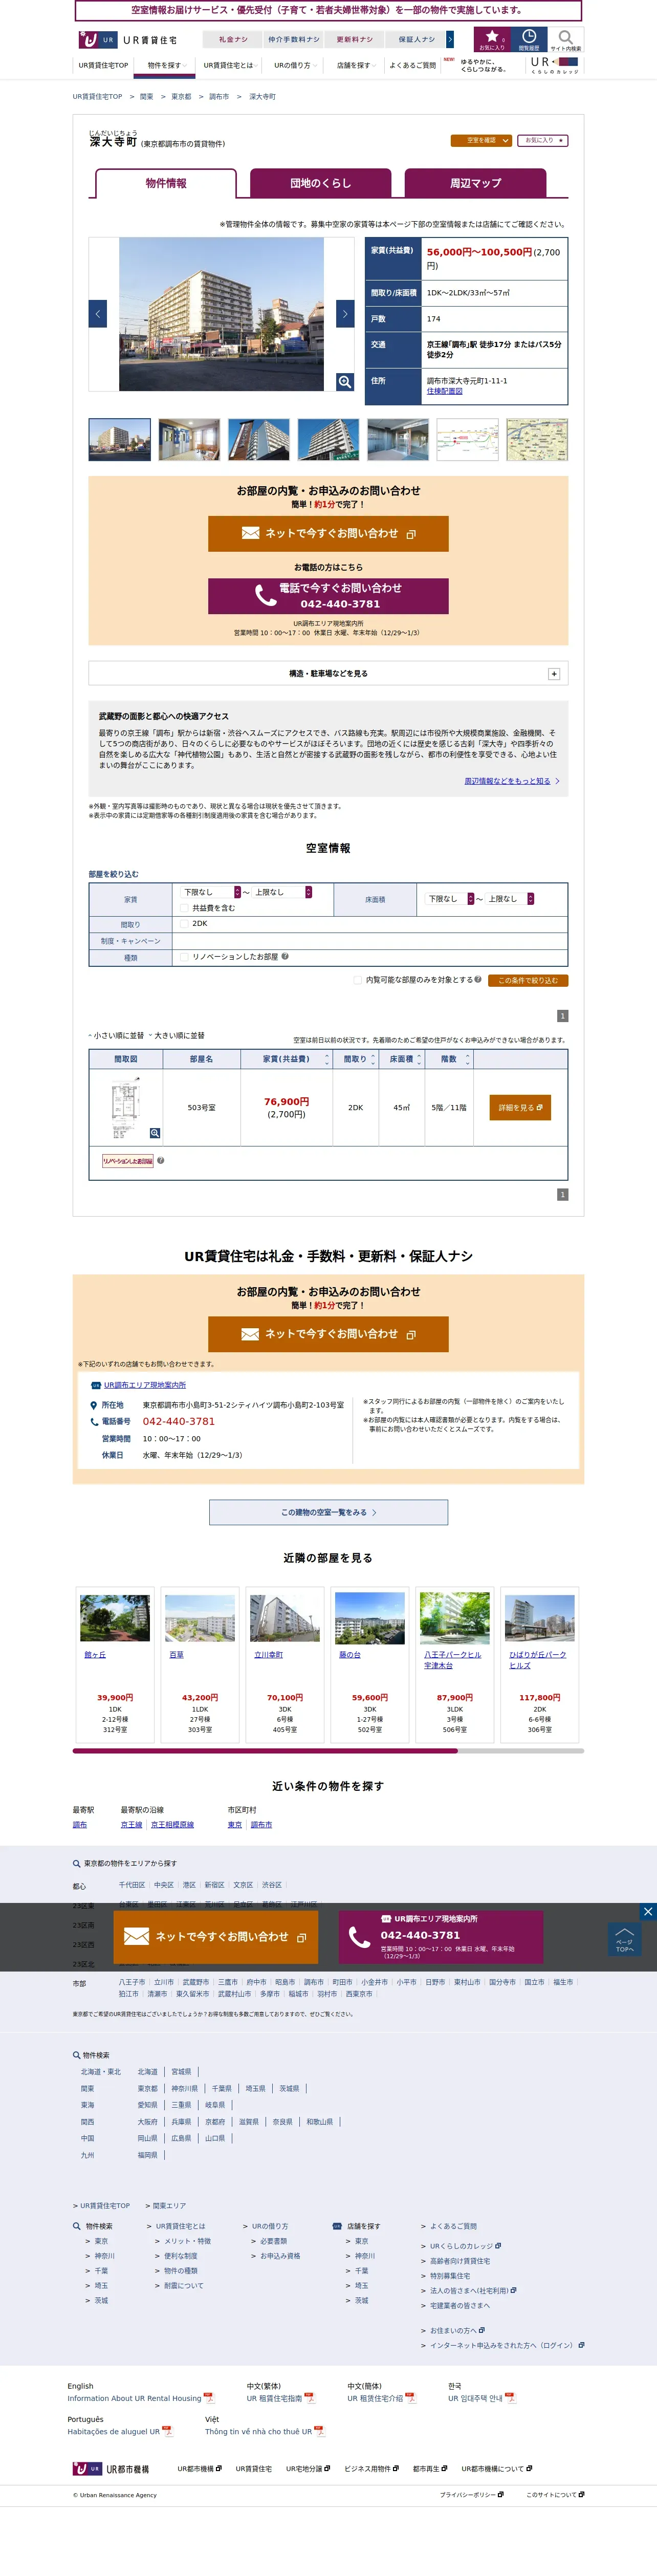Show previous photo with left arrow

[98, 313]
